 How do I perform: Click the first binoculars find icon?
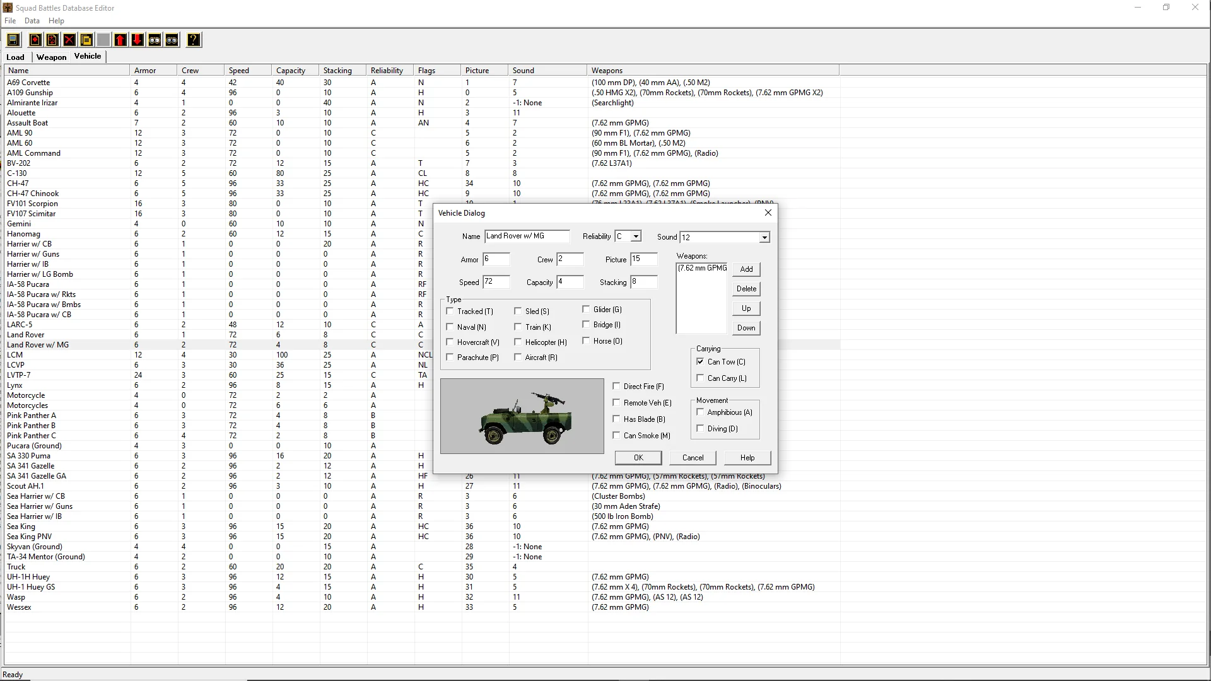155,40
